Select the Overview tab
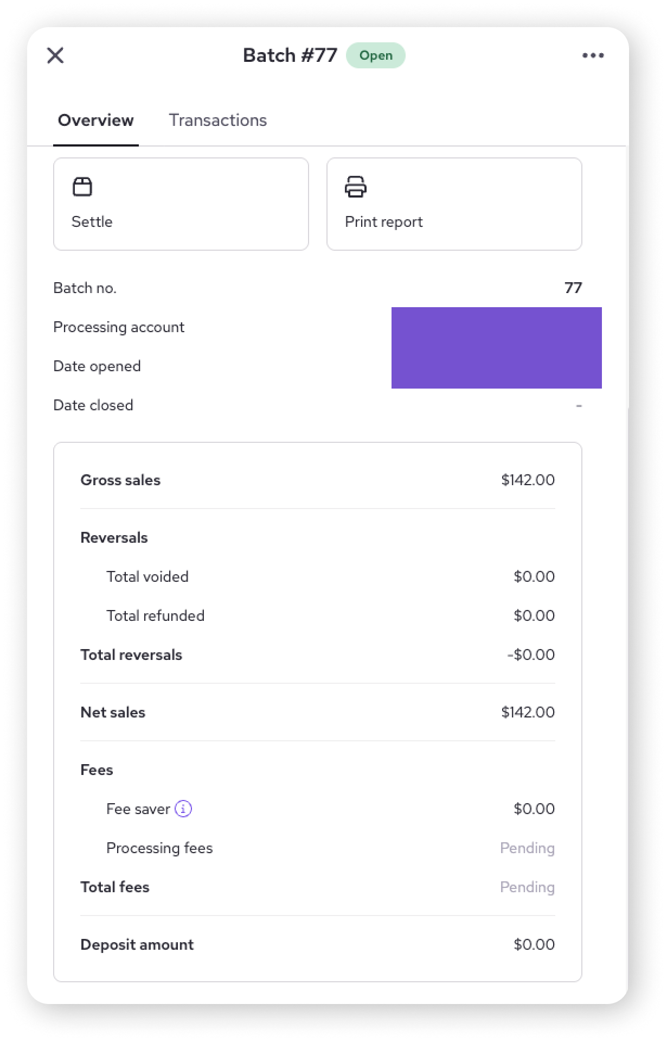667x1042 pixels. (x=96, y=120)
